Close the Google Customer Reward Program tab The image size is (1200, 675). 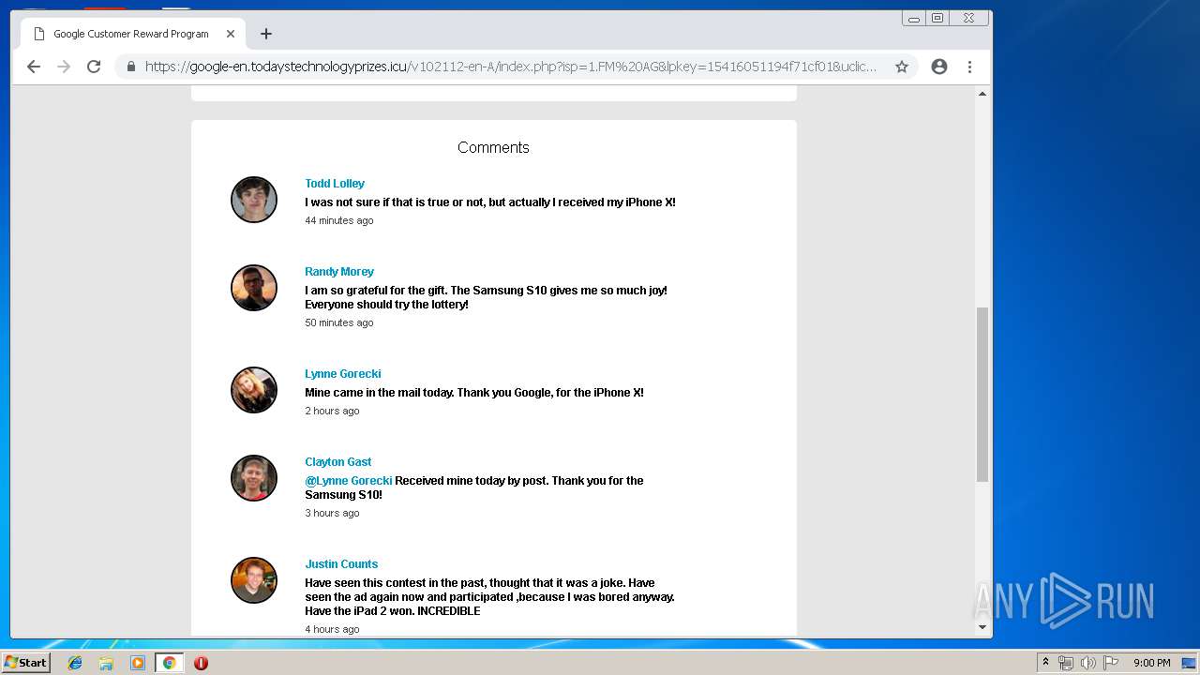(231, 34)
